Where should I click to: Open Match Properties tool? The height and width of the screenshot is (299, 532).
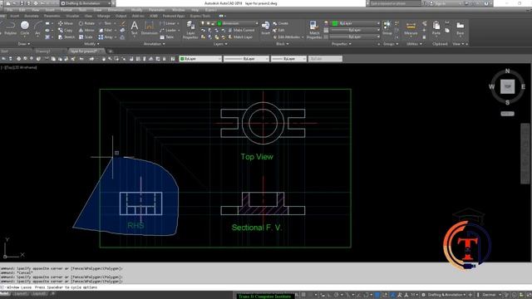tap(314, 30)
